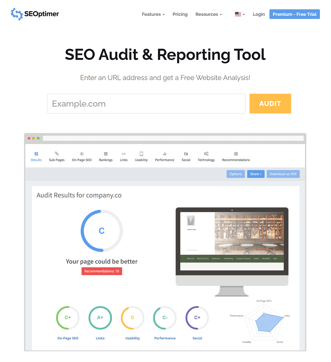
Task: Click the Login link
Action: [259, 14]
